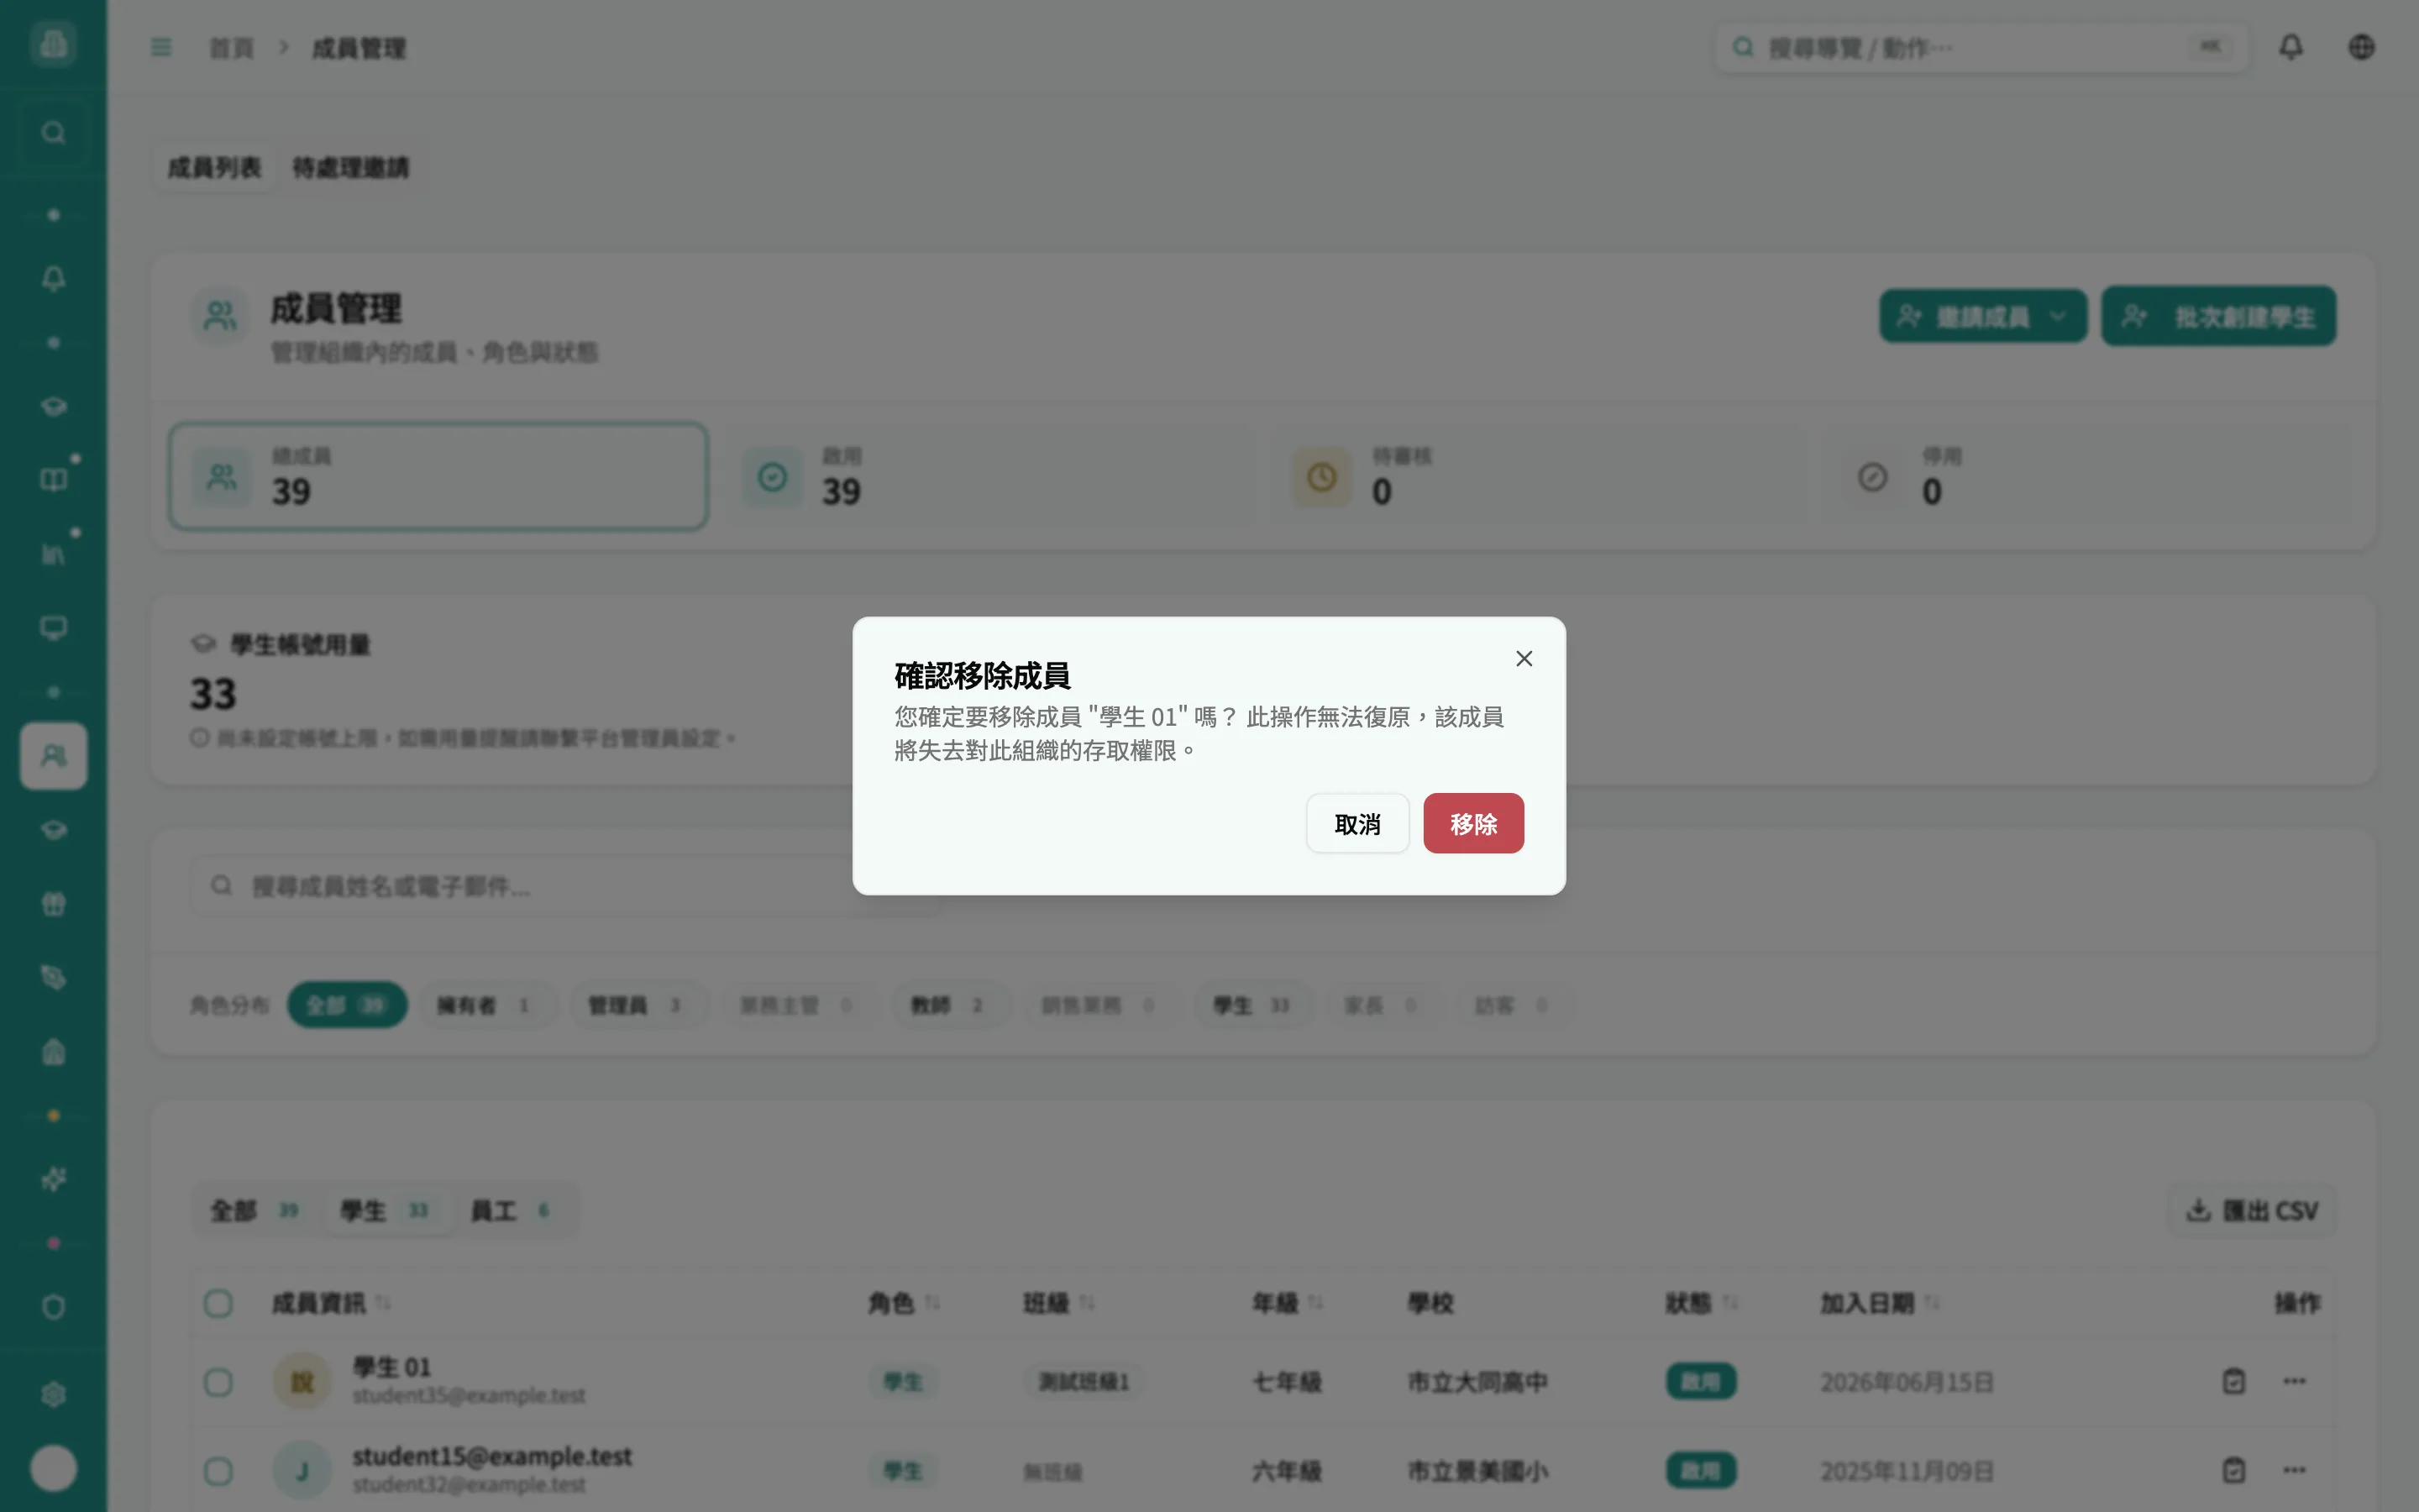Viewport: 2419px width, 1512px height.
Task: Click the note icon in 學生 01 row
Action: click(x=2234, y=1381)
